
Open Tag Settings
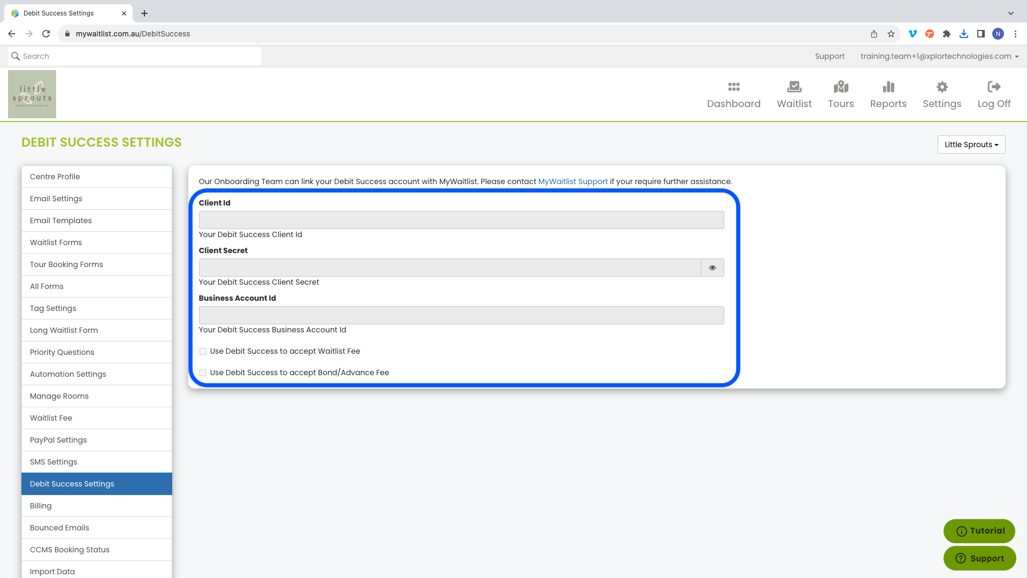click(97, 308)
